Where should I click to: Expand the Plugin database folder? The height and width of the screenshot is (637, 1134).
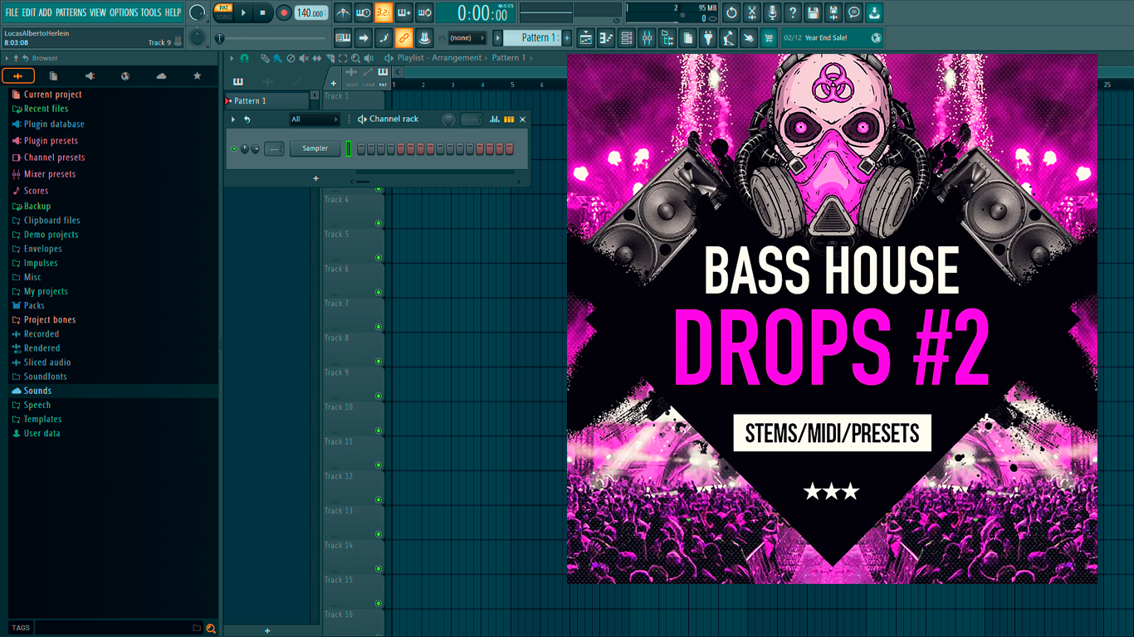48,124
